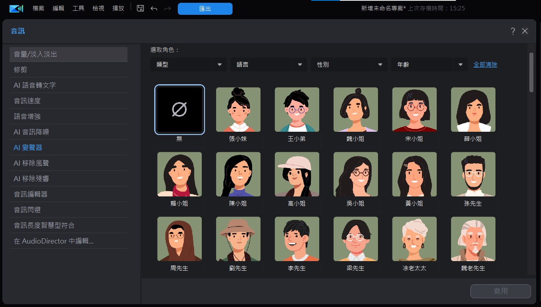Click the 套用 apply button
This screenshot has height=307, width=541.
(500, 291)
